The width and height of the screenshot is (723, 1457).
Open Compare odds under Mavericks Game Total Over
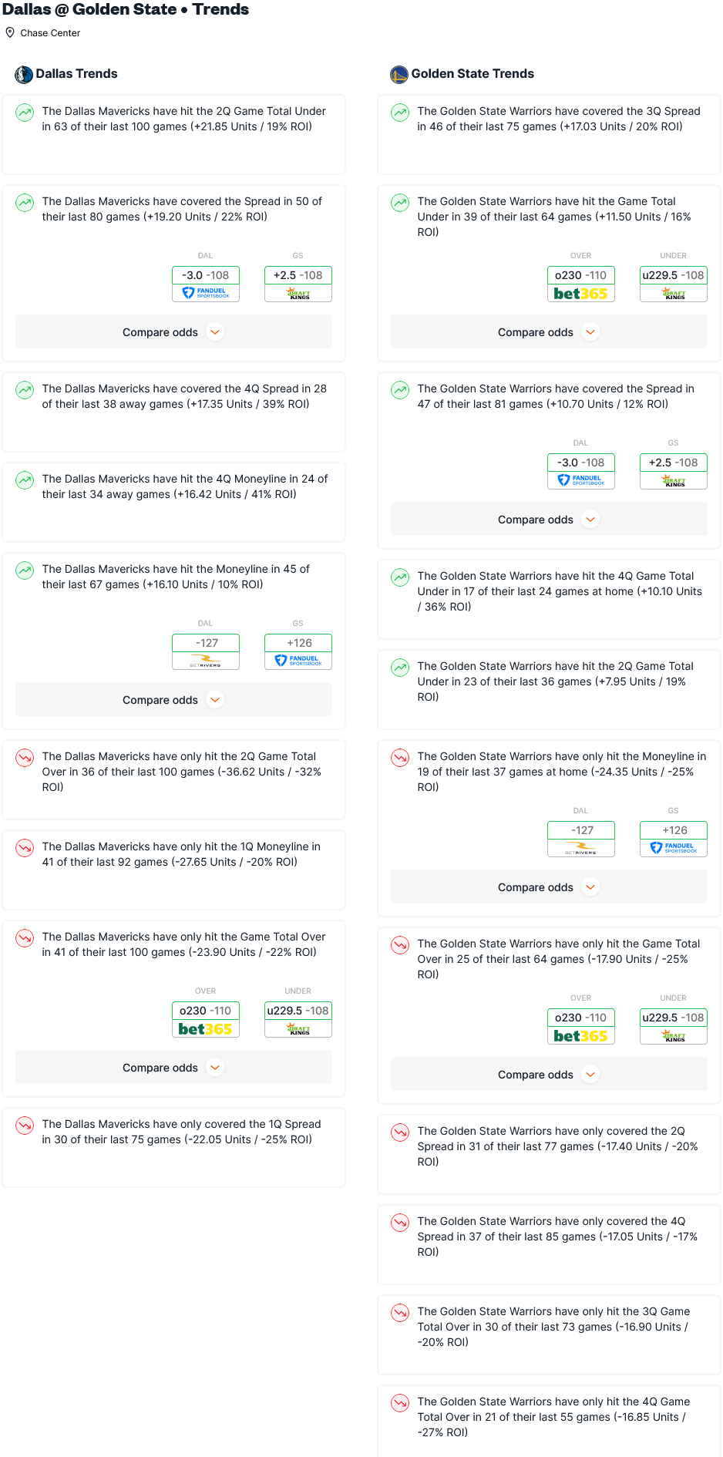[173, 1068]
